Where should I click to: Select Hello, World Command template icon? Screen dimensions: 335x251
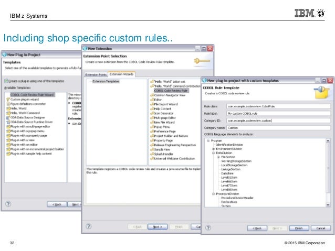[x=8, y=113]
